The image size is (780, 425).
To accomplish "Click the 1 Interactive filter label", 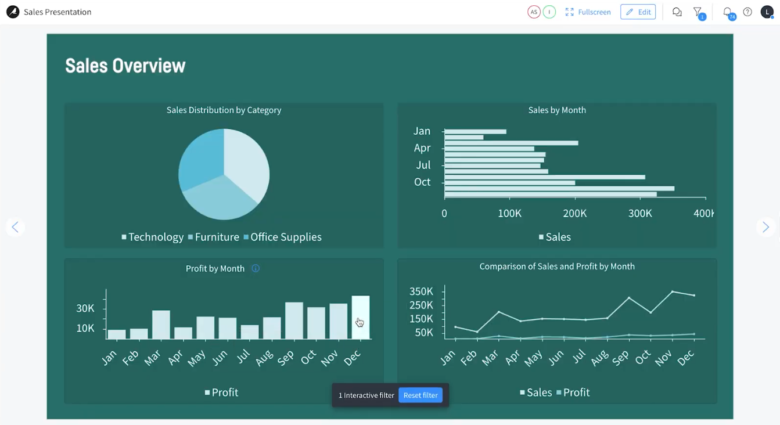I will [x=366, y=395].
